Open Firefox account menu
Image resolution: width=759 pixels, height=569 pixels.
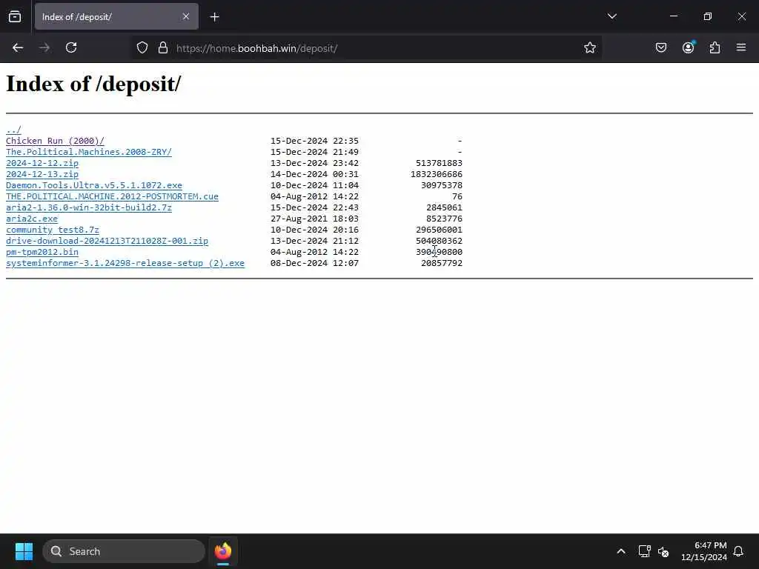point(689,47)
